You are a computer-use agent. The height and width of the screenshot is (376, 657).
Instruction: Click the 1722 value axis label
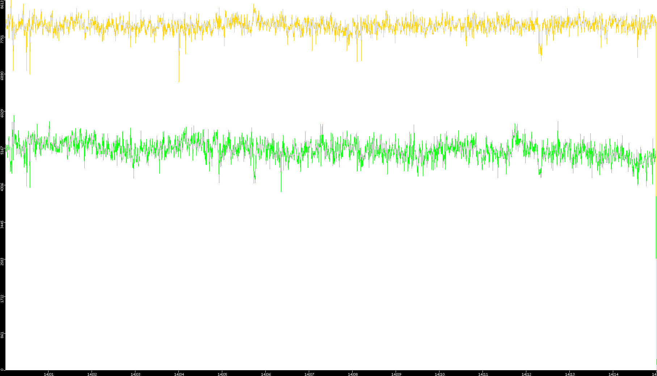coord(2,299)
